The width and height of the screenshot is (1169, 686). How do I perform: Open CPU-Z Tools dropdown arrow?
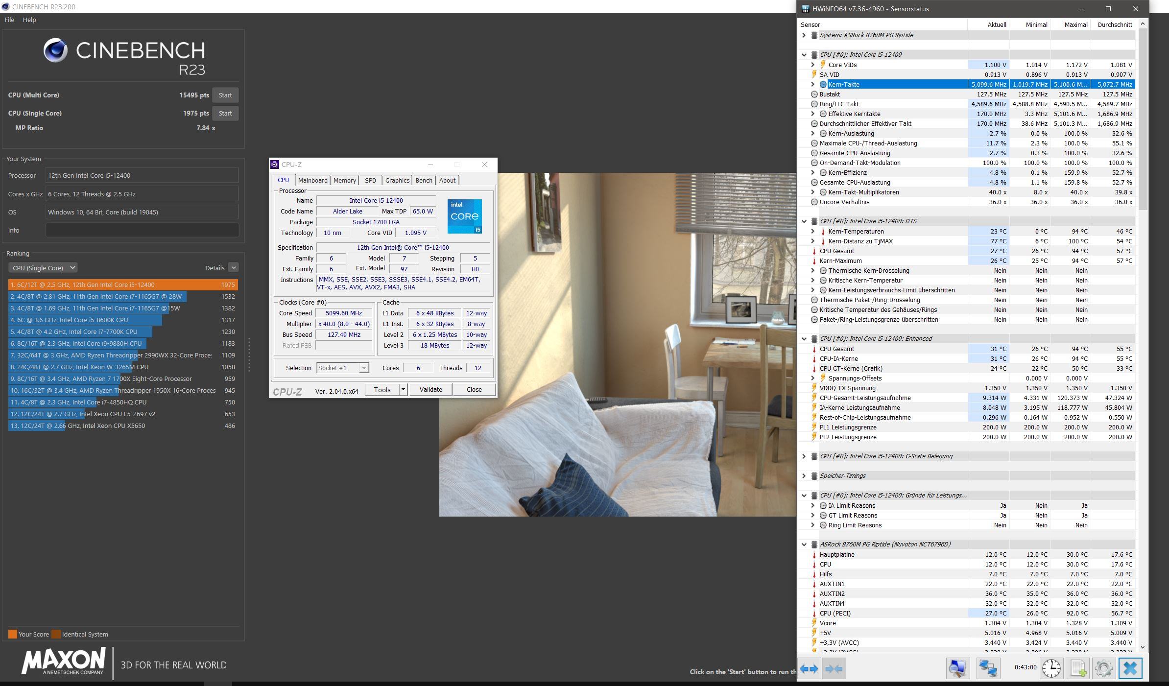click(x=403, y=390)
